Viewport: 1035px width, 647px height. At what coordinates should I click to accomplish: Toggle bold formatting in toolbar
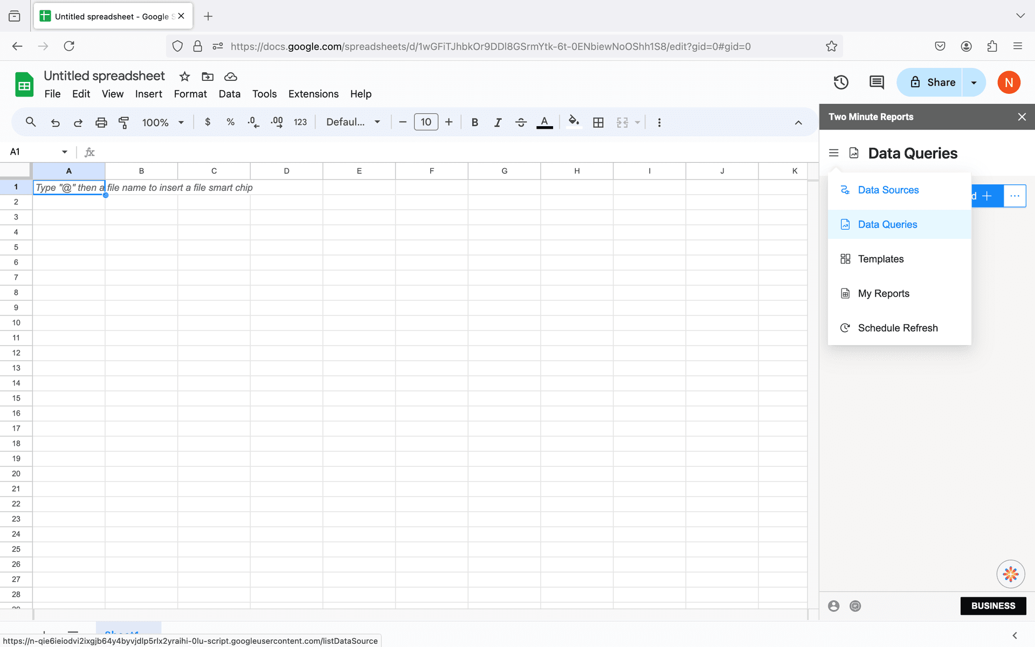coord(475,122)
